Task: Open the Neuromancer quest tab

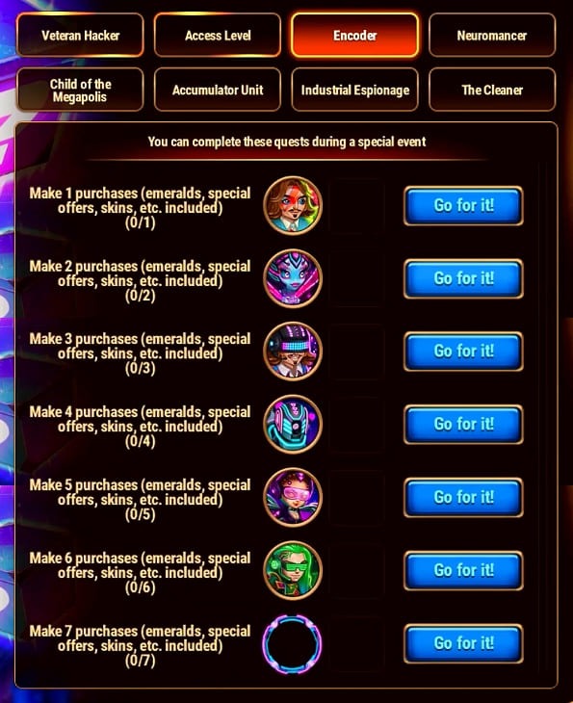Action: click(x=492, y=36)
